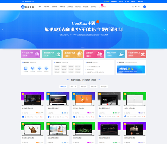This screenshot has width=167, height=144.
Task: Click the 首页 nav item
Action: (x=40, y=7)
